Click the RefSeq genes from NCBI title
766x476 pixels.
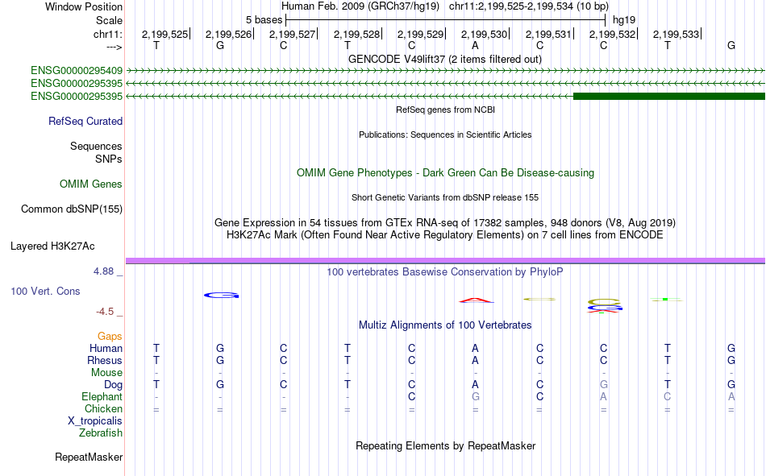446,110
